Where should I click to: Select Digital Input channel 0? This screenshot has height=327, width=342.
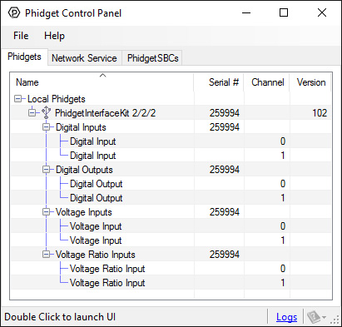tap(171, 141)
